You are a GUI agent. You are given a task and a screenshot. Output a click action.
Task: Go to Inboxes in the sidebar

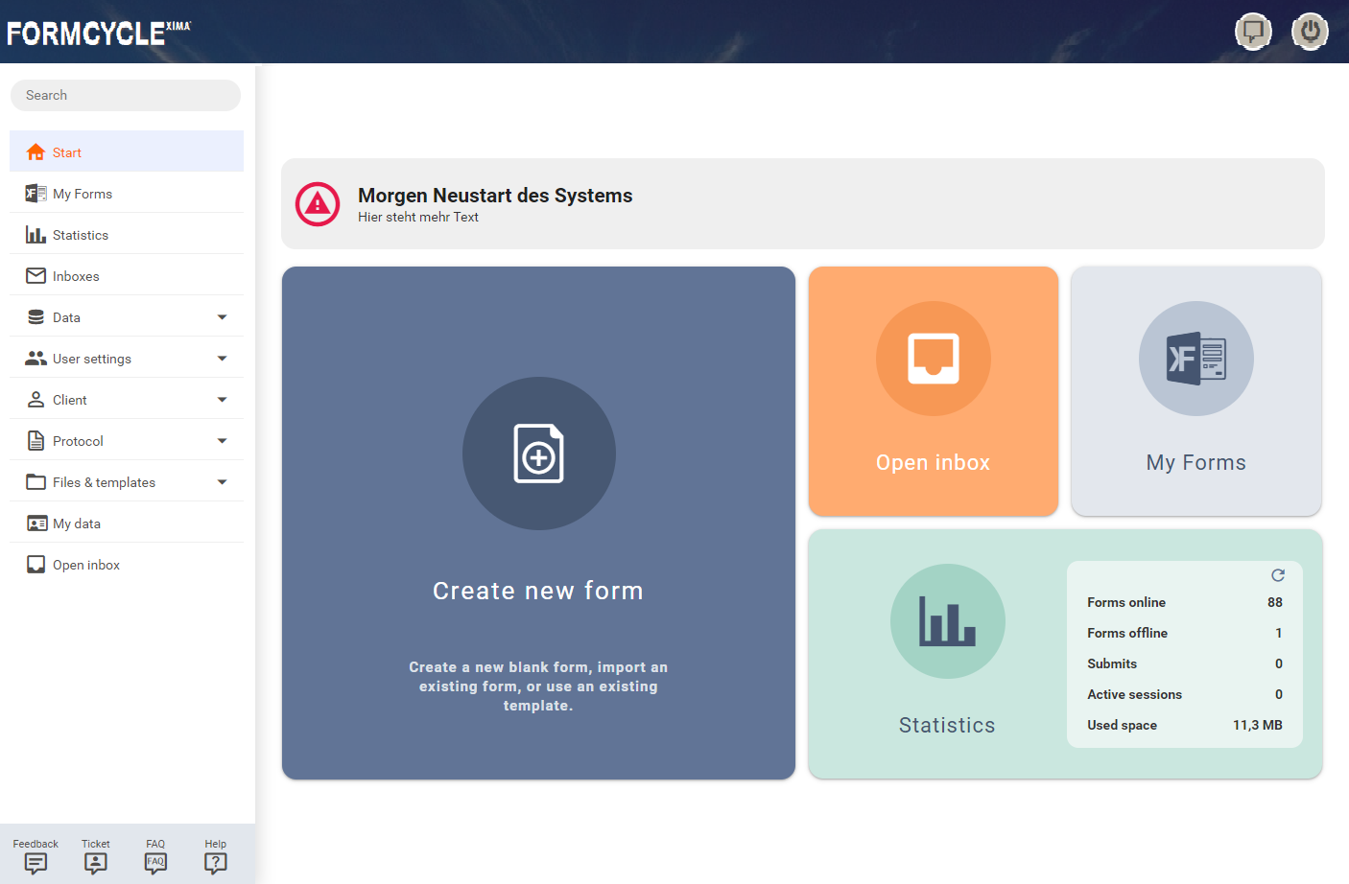76,276
